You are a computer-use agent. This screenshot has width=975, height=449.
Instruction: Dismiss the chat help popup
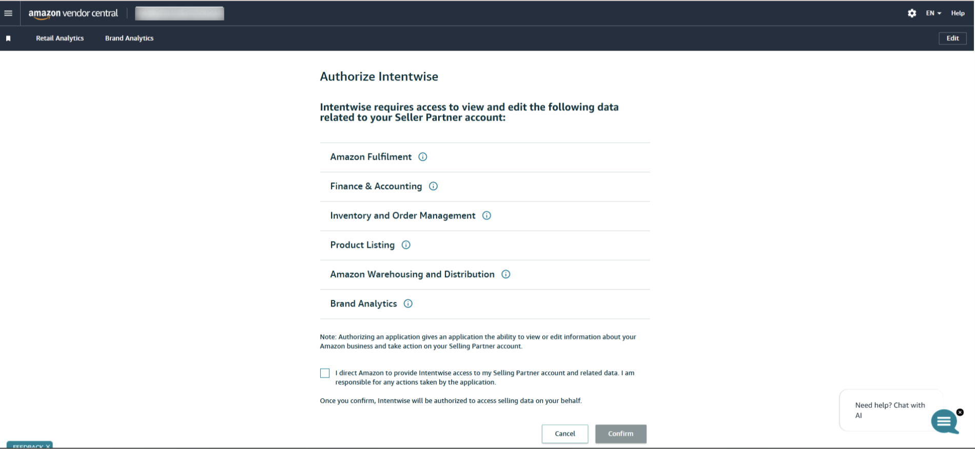(960, 412)
